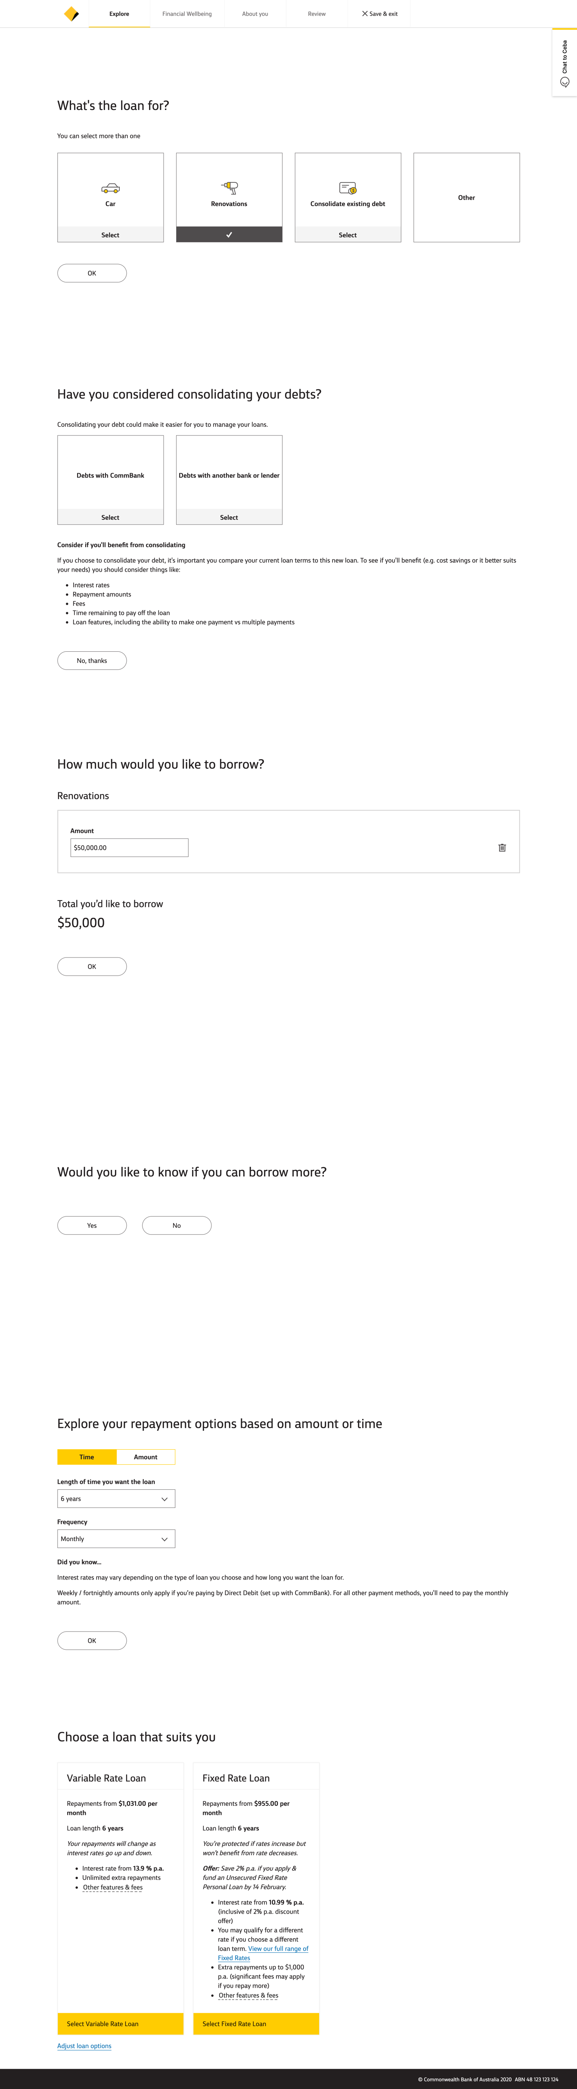
Task: Open the Frequency dropdown
Action: tap(116, 1539)
